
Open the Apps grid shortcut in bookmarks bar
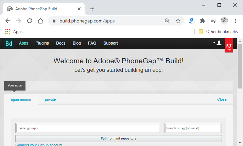coord(14,32)
